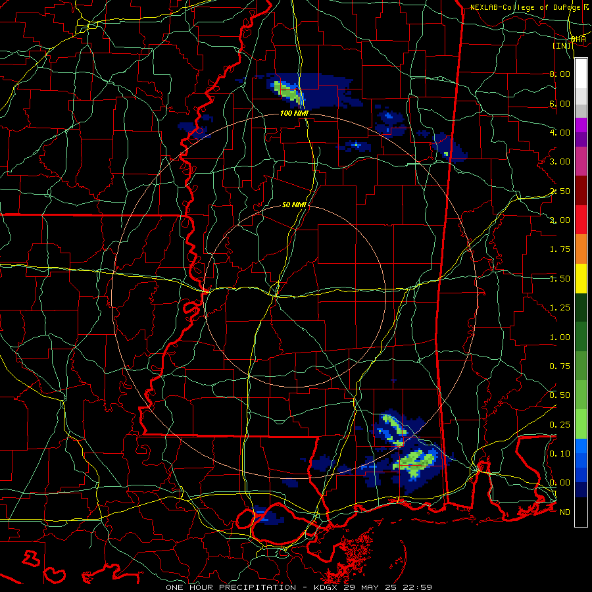Pick the bright red 2.00 legend swatch
592x592 pixels.
pyautogui.click(x=581, y=220)
